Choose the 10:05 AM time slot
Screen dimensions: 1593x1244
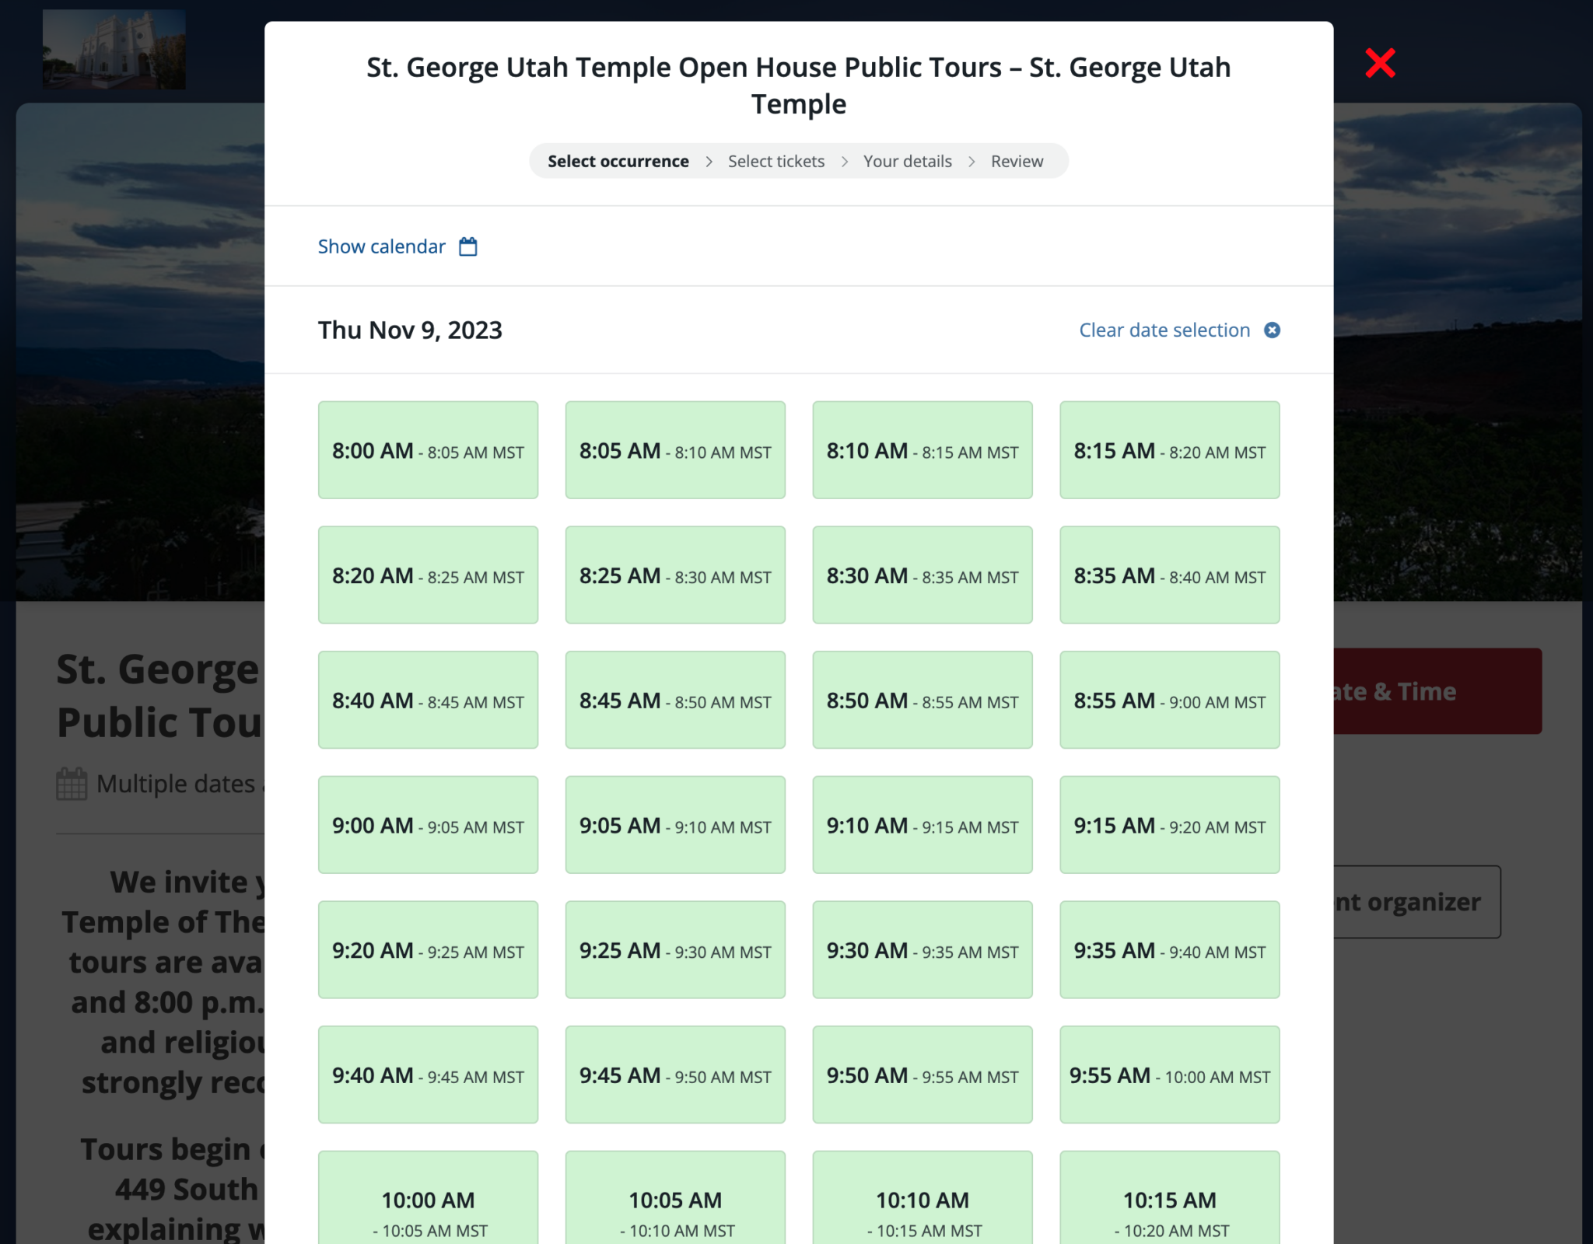click(675, 1198)
